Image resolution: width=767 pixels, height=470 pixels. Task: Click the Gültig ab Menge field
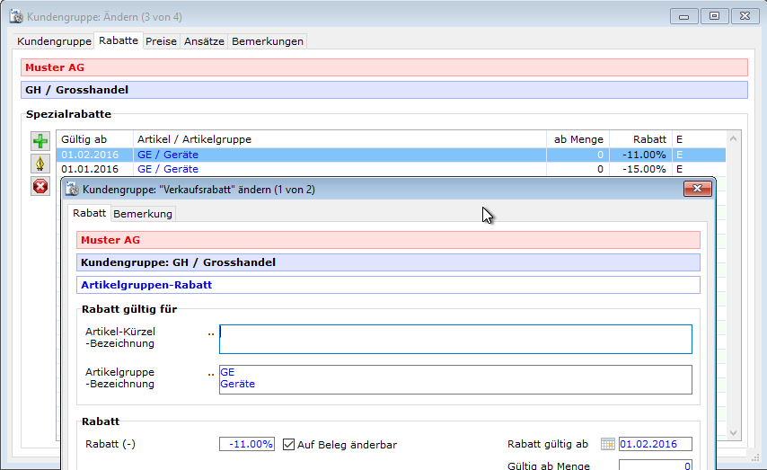[x=655, y=466]
